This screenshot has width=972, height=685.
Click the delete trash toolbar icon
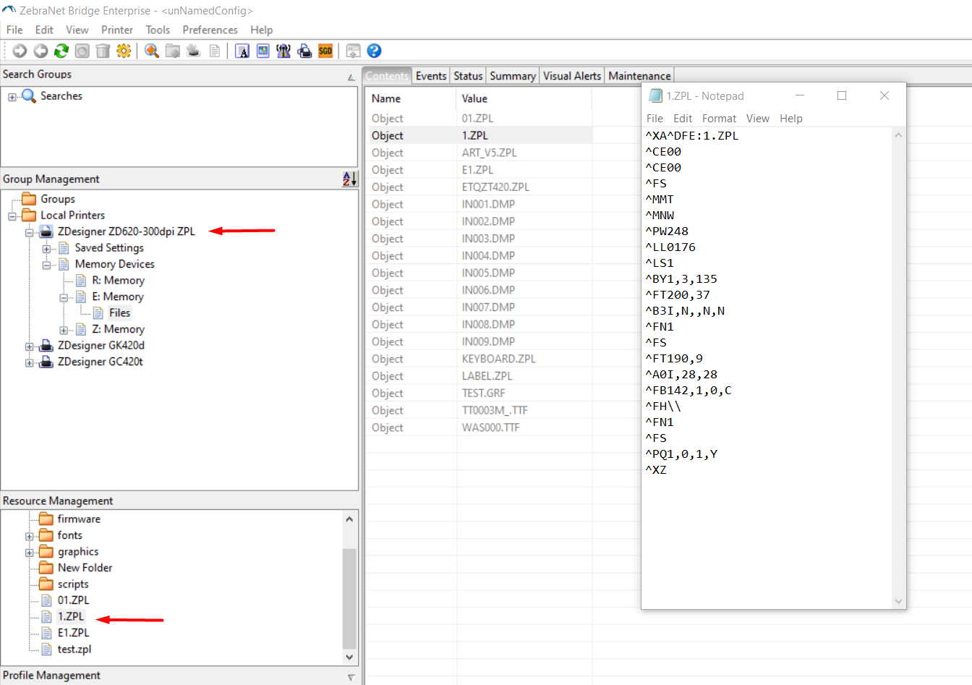102,51
